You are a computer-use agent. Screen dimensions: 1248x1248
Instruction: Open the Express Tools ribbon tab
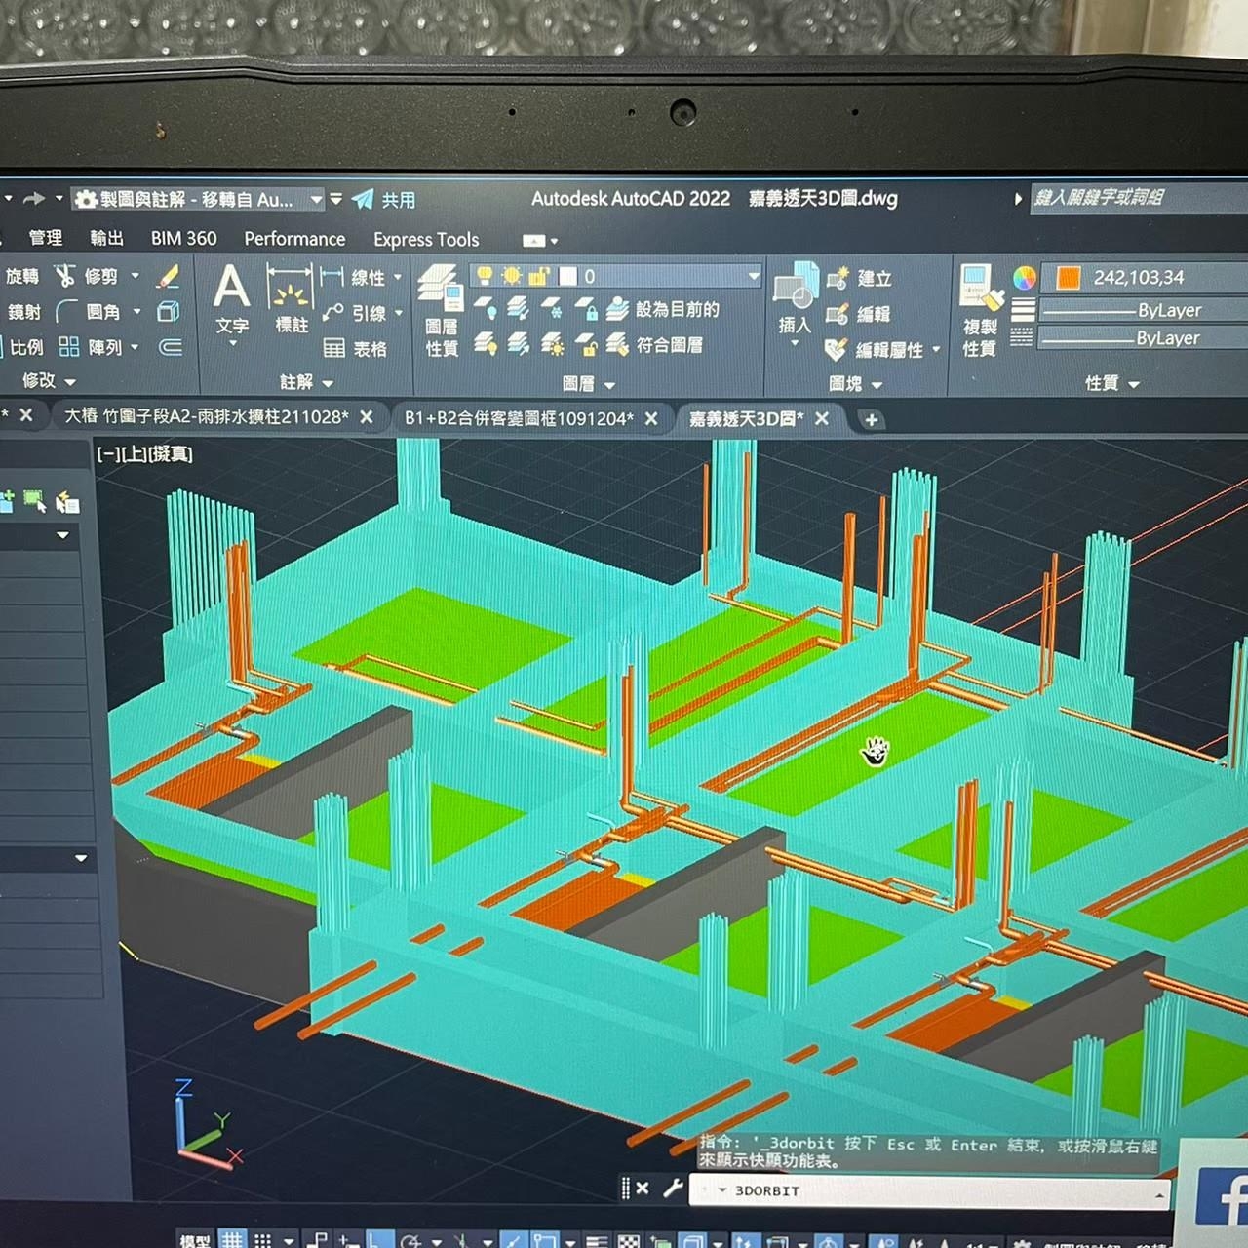426,240
